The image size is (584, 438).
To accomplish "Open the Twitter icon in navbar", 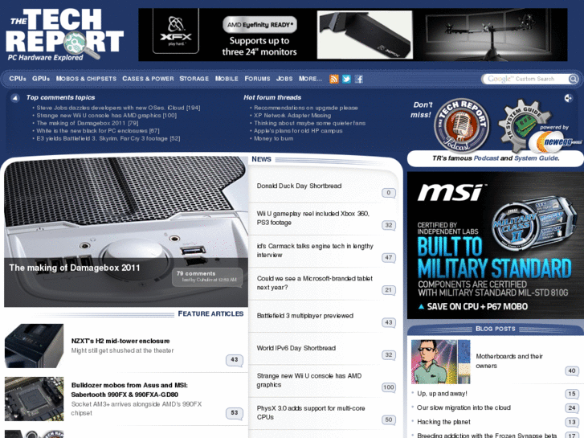I will pos(346,79).
